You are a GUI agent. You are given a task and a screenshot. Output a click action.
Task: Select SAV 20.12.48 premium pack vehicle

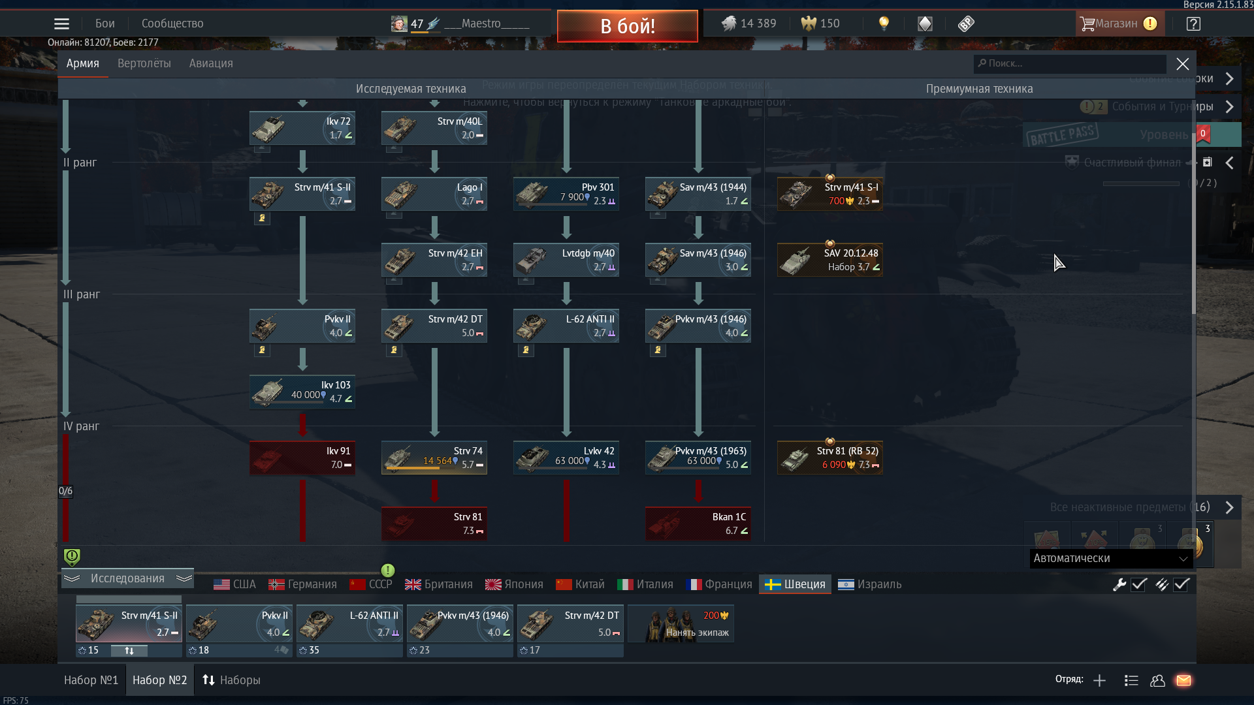click(x=830, y=260)
